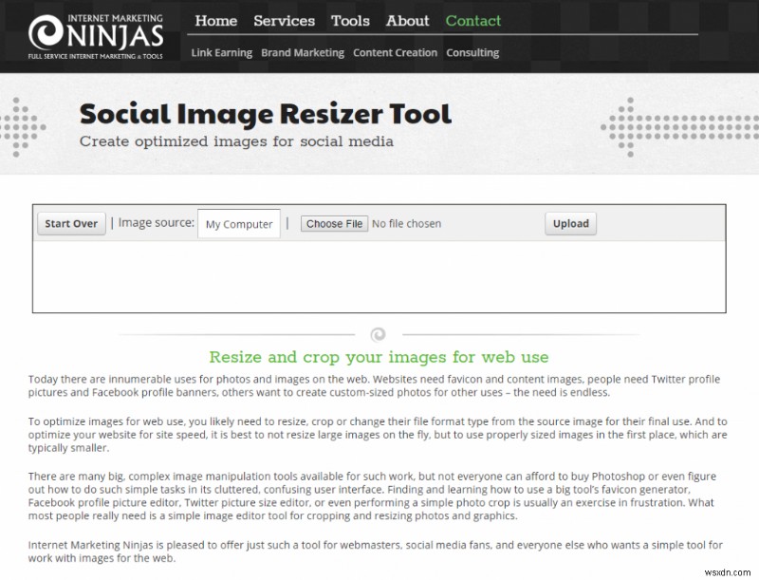Viewport: 759px width, 580px height.
Task: Click the Choose File button
Action: pyautogui.click(x=334, y=223)
